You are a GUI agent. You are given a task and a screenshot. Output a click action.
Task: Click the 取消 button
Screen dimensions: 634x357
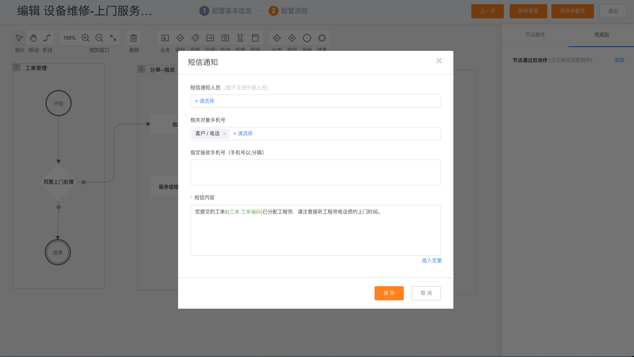tap(426, 293)
